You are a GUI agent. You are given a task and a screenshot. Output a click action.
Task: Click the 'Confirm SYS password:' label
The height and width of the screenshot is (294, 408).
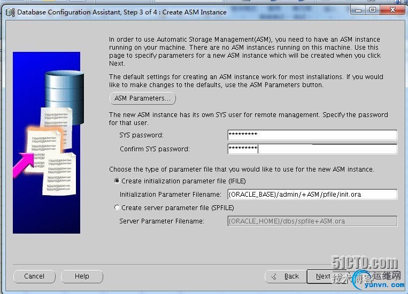[155, 149]
